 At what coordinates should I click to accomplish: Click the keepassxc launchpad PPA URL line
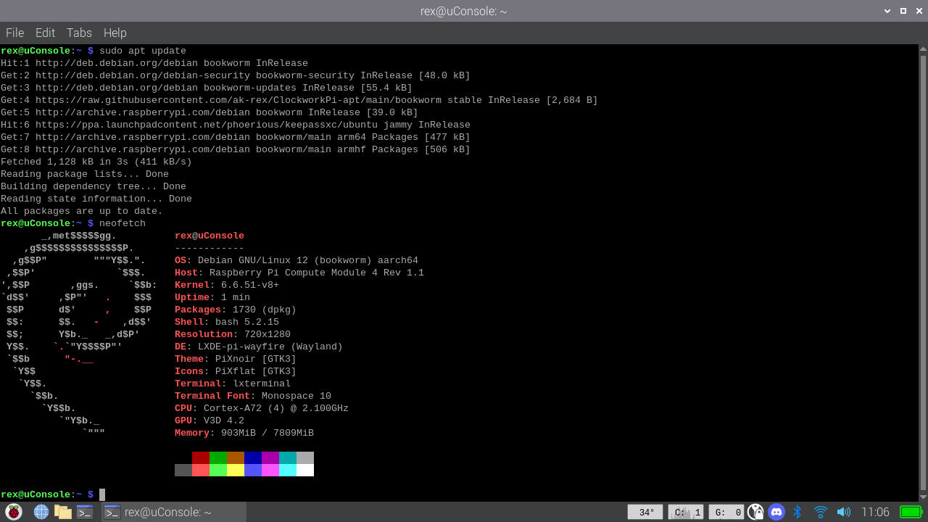[236, 125]
